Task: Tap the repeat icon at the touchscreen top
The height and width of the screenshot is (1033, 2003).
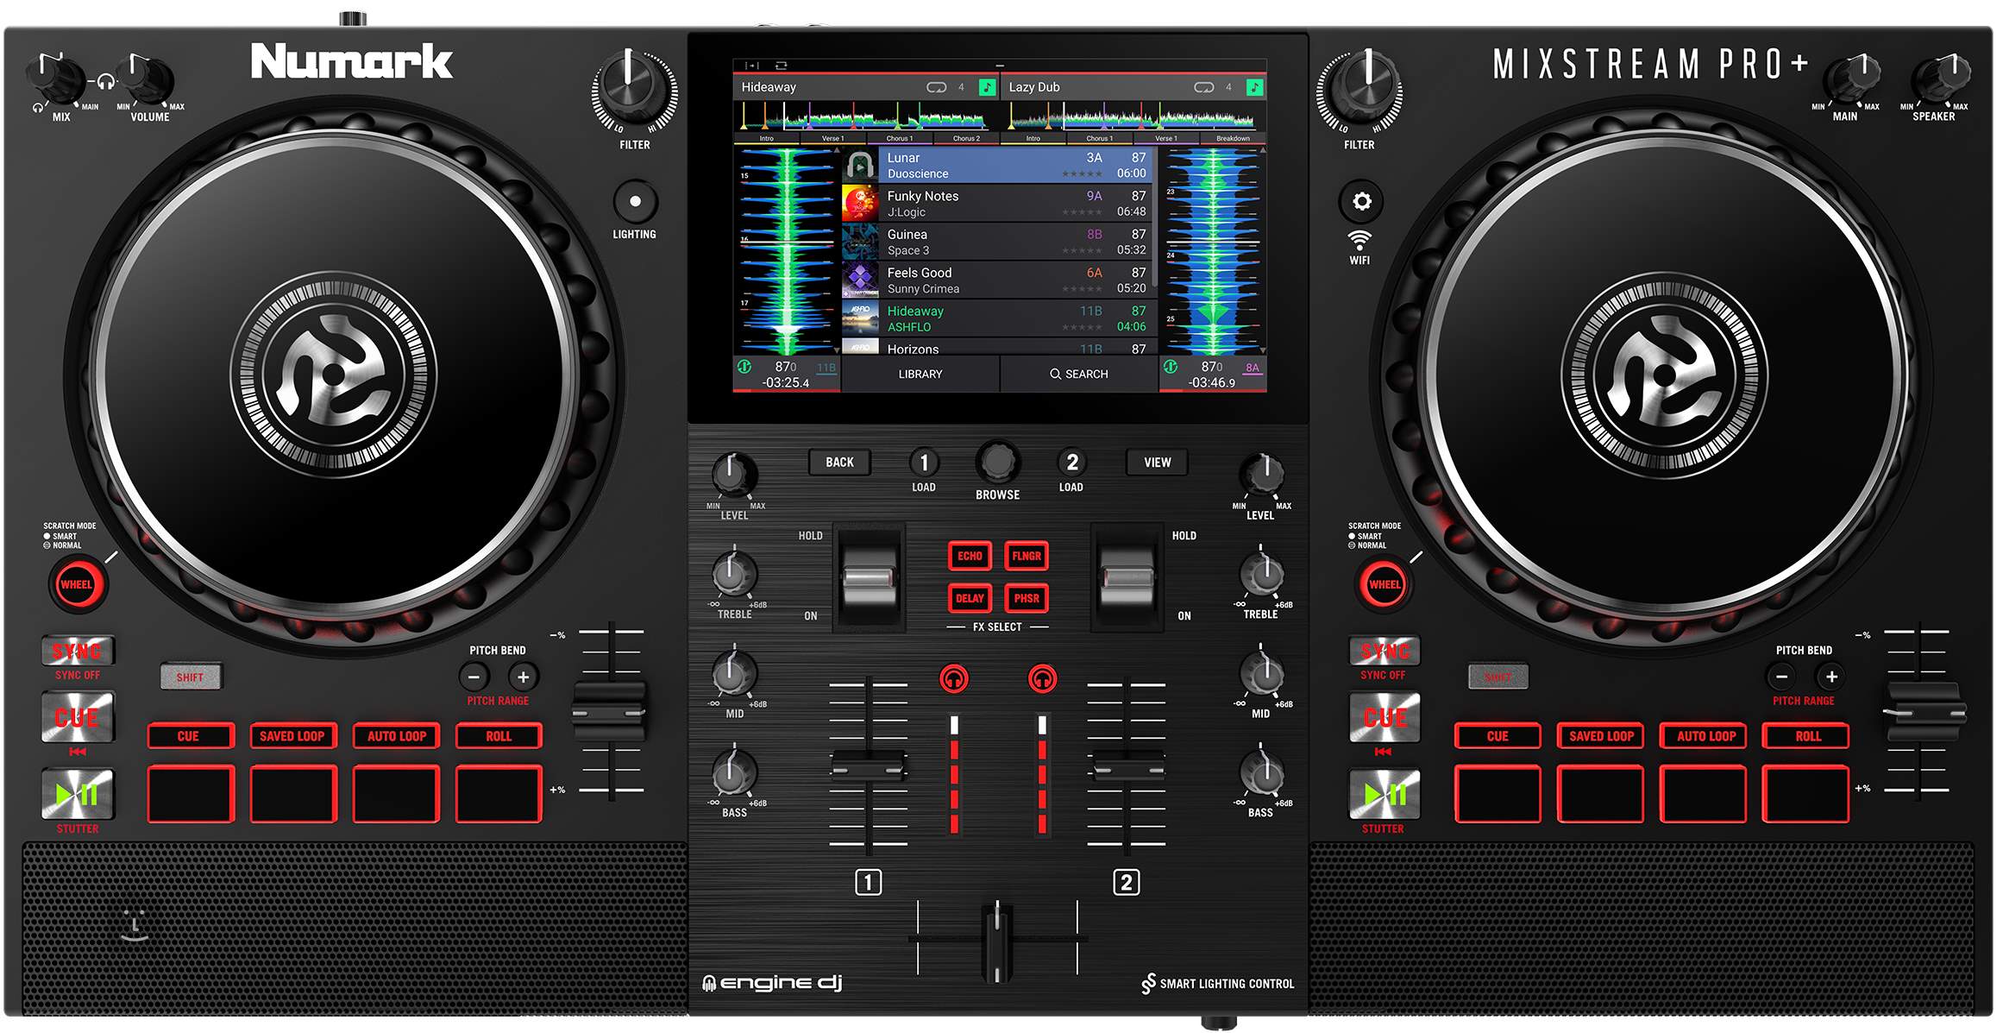Action: [x=781, y=65]
